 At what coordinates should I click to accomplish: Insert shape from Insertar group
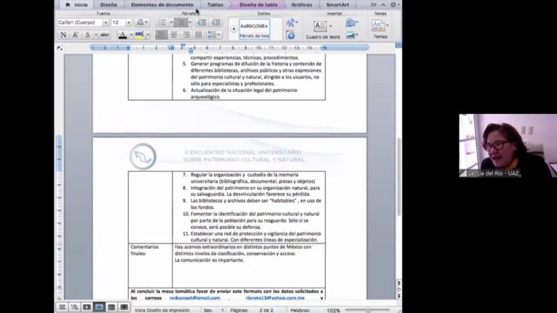point(351,23)
